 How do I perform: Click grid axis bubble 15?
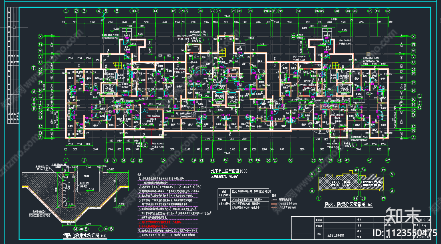point(163,160)
